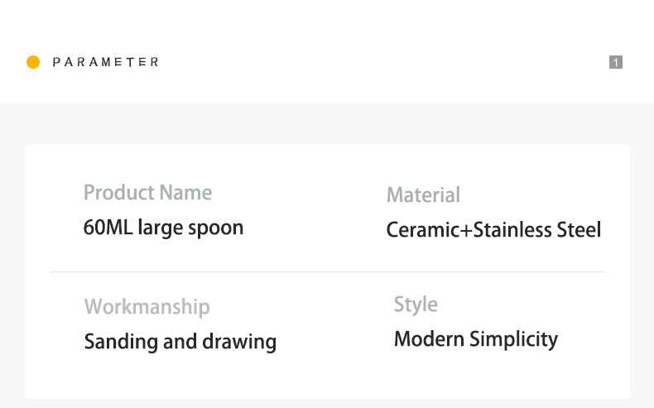This screenshot has width=654, height=408.
Task: Click the Workmanship label
Action: 147,307
